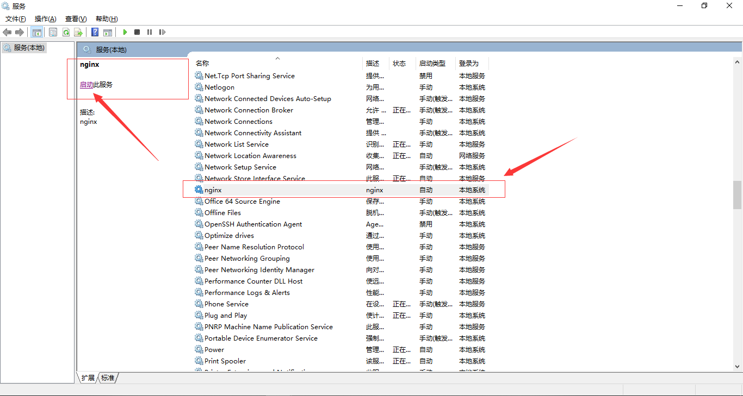
Task: Click the scrollbar down arrow of the services list
Action: pyautogui.click(x=737, y=367)
